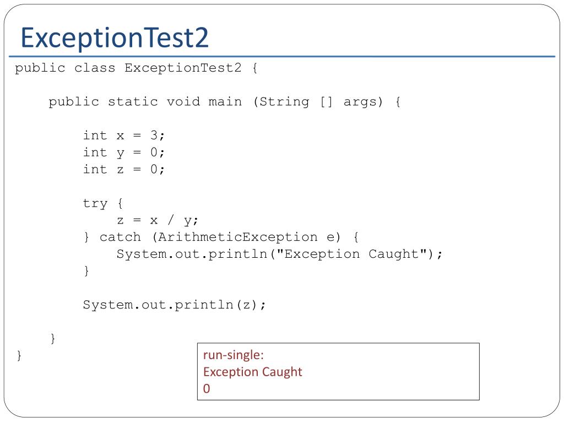Click the public class ExceptionTest2 declaration line
The width and height of the screenshot is (564, 423).
point(137,68)
